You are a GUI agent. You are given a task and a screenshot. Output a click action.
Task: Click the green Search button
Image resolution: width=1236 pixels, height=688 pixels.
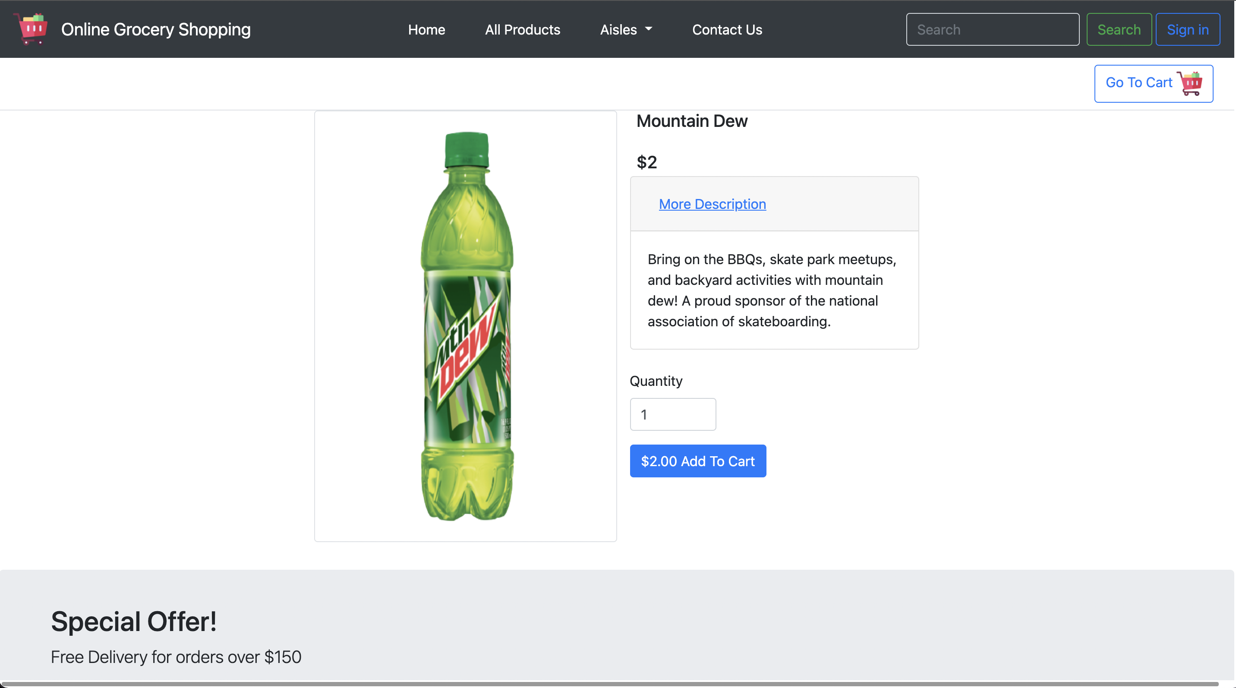tap(1119, 29)
